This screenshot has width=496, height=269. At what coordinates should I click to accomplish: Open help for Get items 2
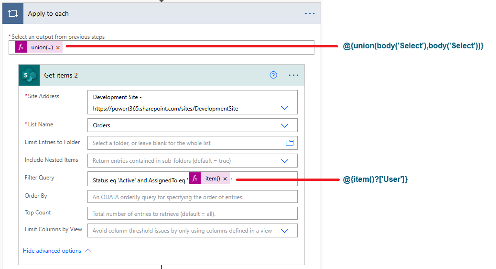tap(273, 75)
